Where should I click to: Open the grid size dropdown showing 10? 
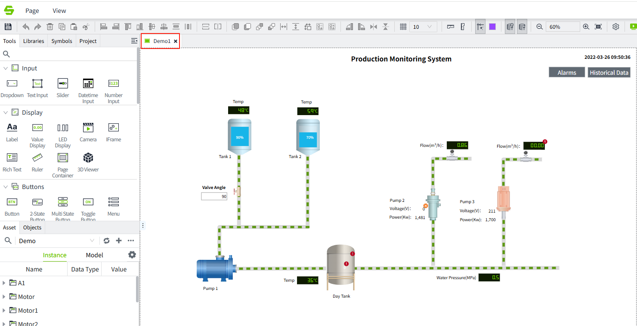(423, 27)
